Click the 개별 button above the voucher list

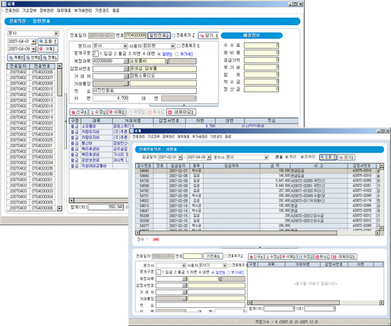15,57
